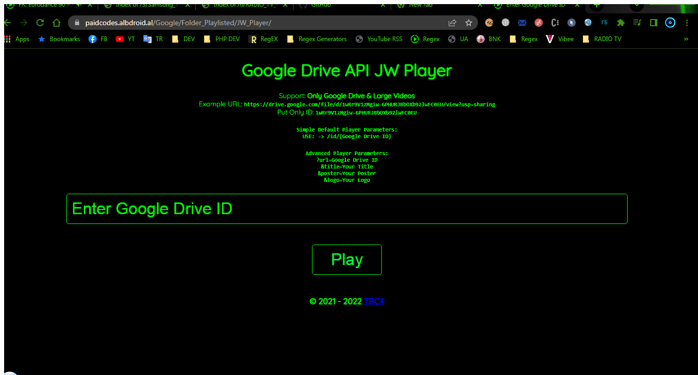The width and height of the screenshot is (698, 375).
Task: Close the GitHub tab
Action: point(382,5)
